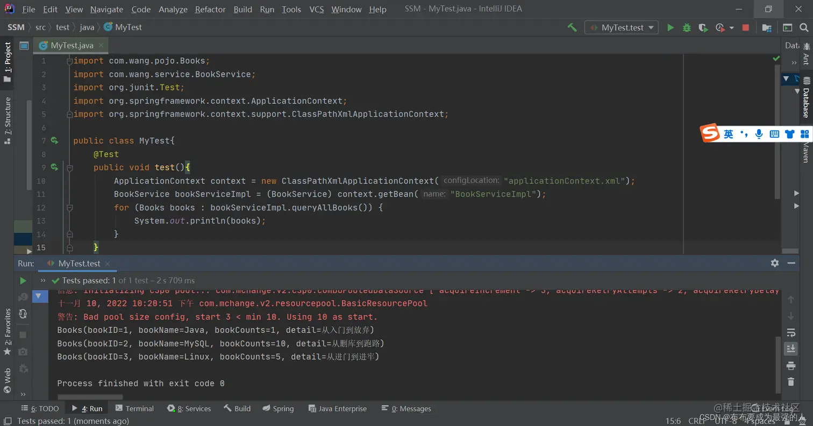Open the Navigate menu
The image size is (813, 426).
[x=106, y=9]
